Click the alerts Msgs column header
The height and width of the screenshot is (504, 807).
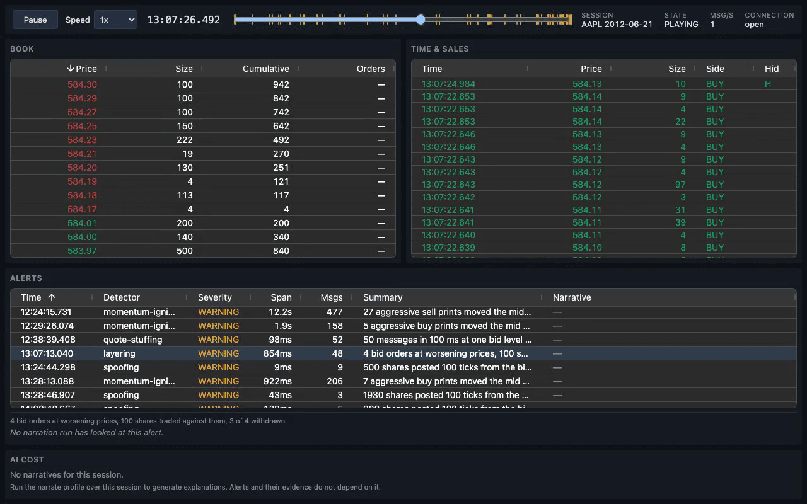point(332,297)
